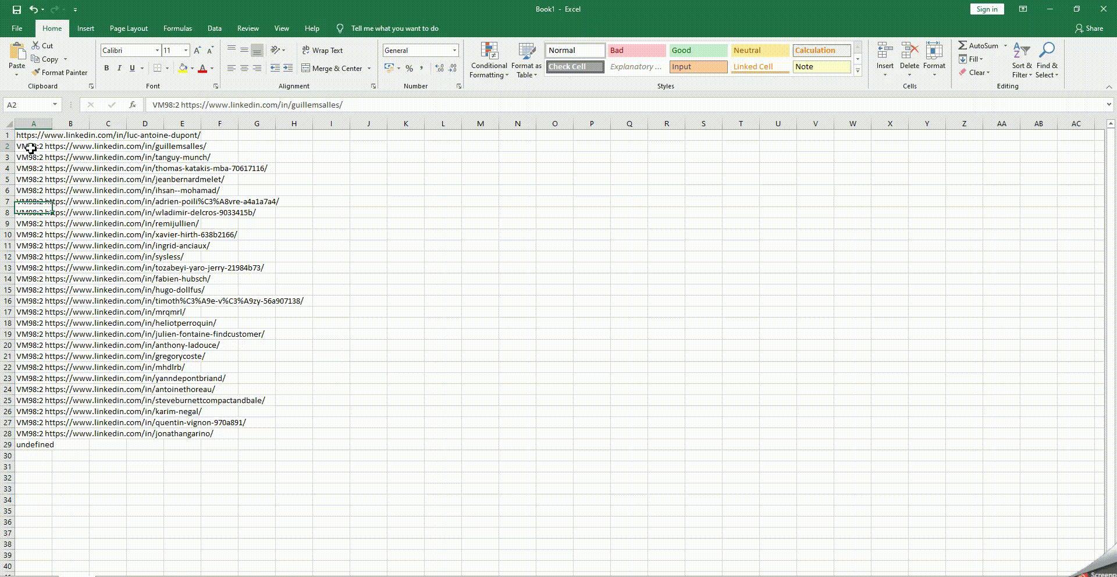Screen dimensions: 1117x577
Task: Open the Borders icon in Font group
Action: pyautogui.click(x=157, y=68)
